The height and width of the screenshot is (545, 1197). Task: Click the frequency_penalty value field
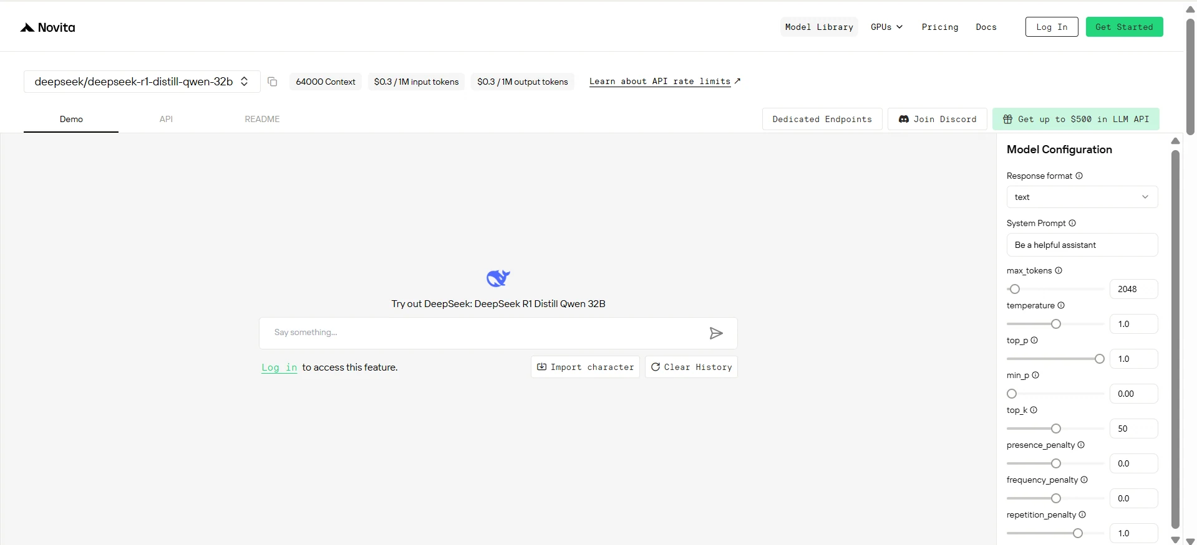(1134, 498)
